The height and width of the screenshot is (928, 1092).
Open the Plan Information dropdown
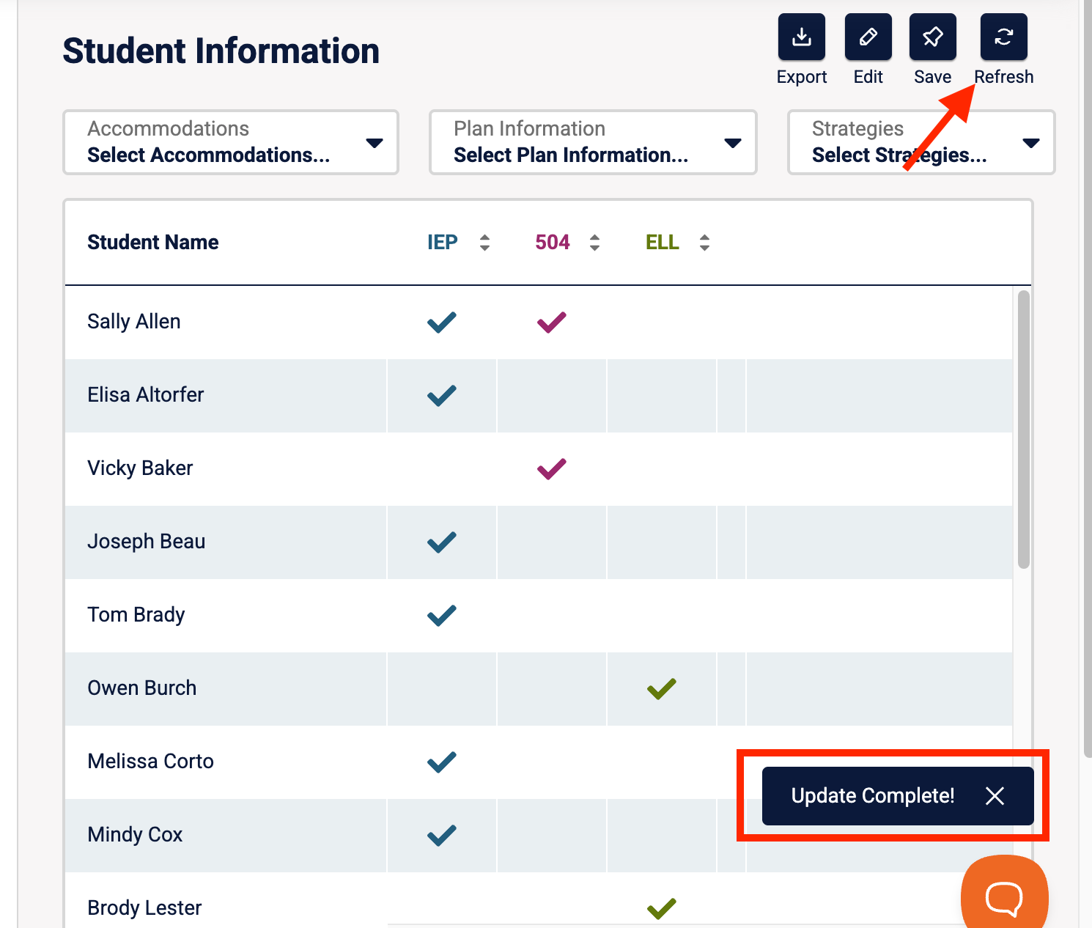(593, 142)
